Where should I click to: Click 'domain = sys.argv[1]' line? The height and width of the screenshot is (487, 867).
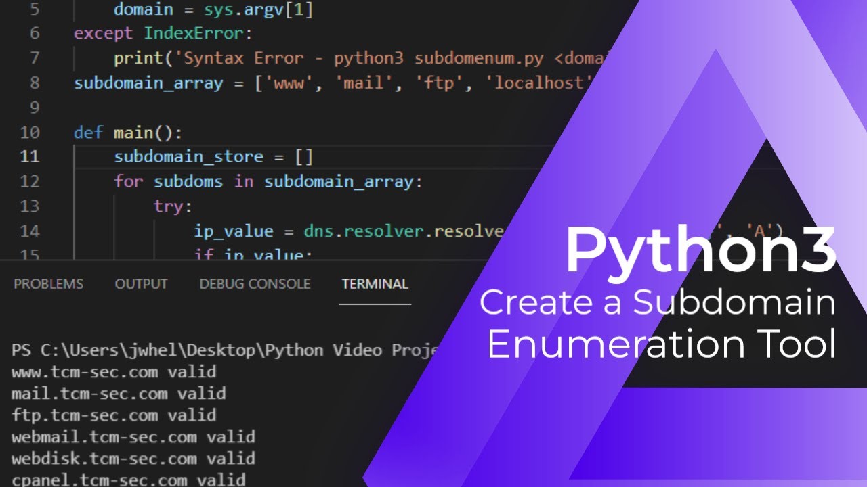pos(213,9)
